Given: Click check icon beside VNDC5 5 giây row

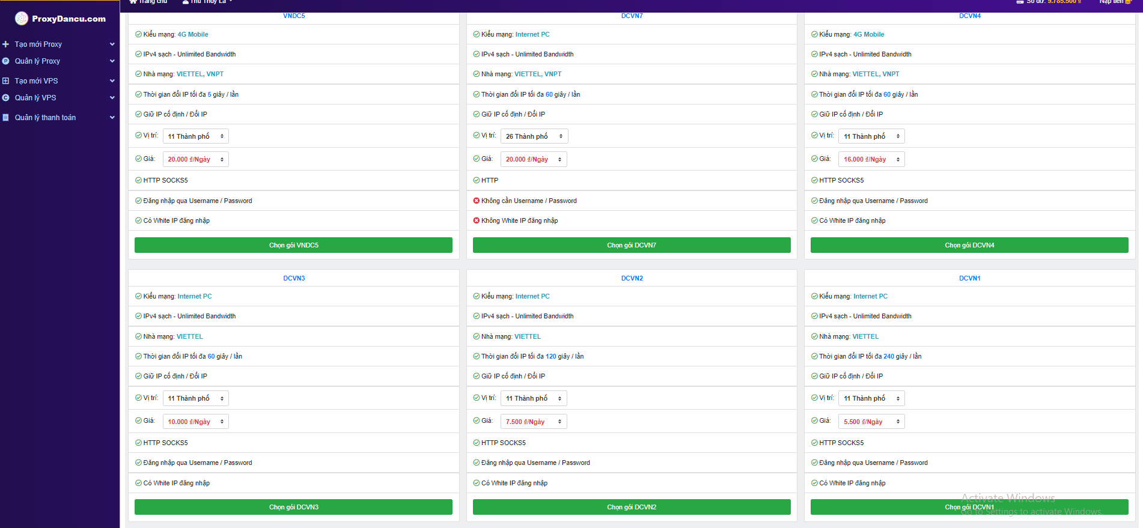Looking at the screenshot, I should [x=138, y=94].
